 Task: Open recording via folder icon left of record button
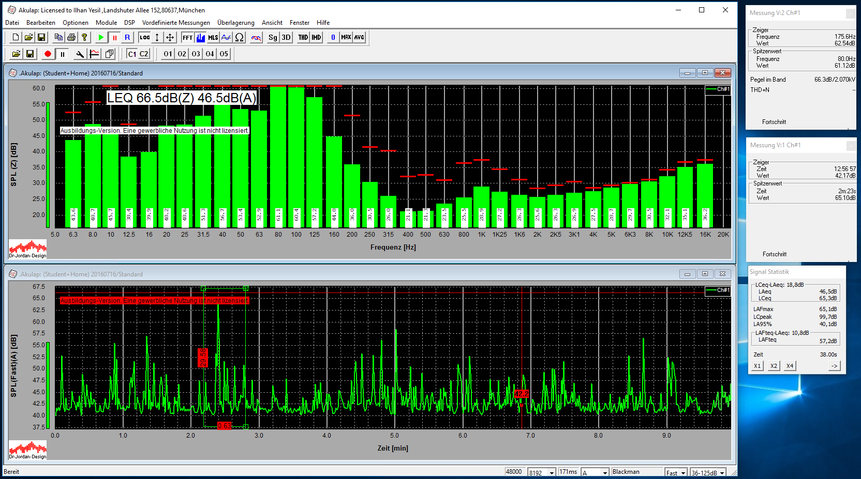pyautogui.click(x=16, y=54)
